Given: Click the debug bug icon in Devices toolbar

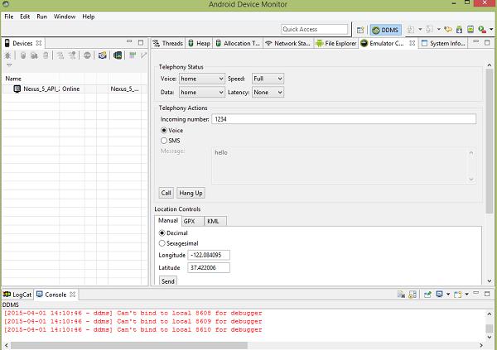Looking at the screenshot, I should point(7,55).
